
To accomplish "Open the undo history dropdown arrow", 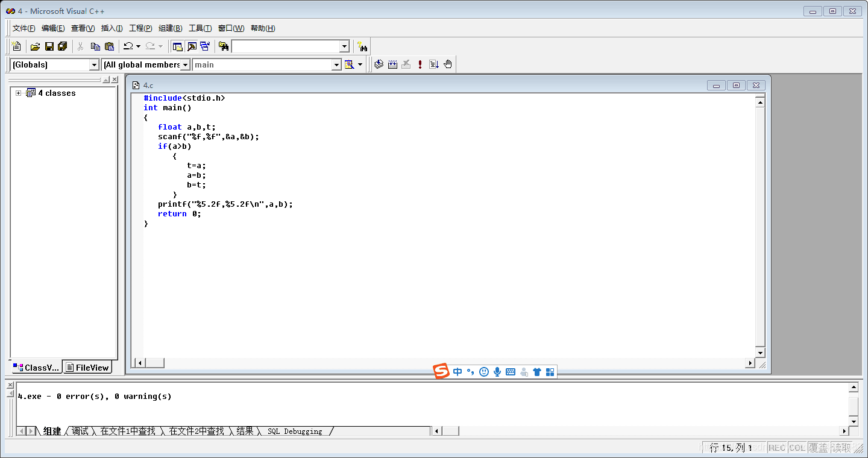I will (138, 46).
